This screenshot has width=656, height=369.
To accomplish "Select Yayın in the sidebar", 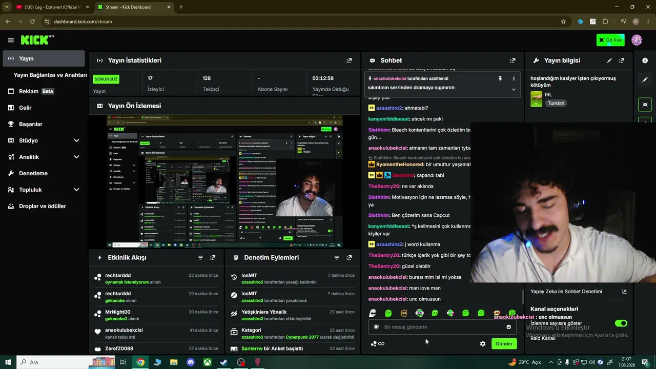I will (x=44, y=58).
